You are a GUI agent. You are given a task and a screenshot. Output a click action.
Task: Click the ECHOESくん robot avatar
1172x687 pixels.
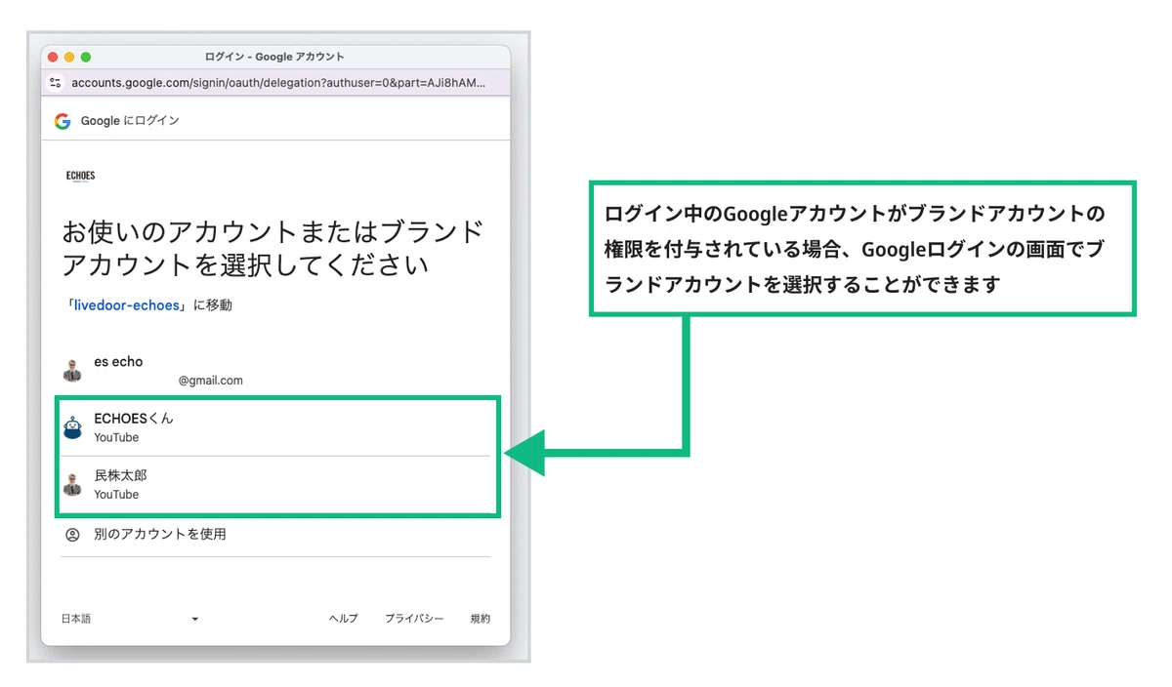pyautogui.click(x=72, y=427)
